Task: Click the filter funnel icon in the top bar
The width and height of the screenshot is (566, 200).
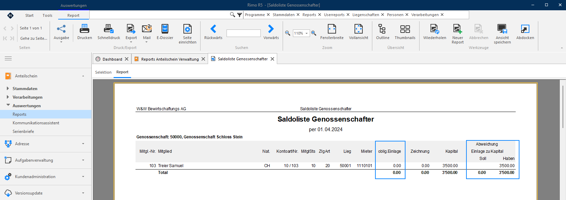Action: click(240, 15)
